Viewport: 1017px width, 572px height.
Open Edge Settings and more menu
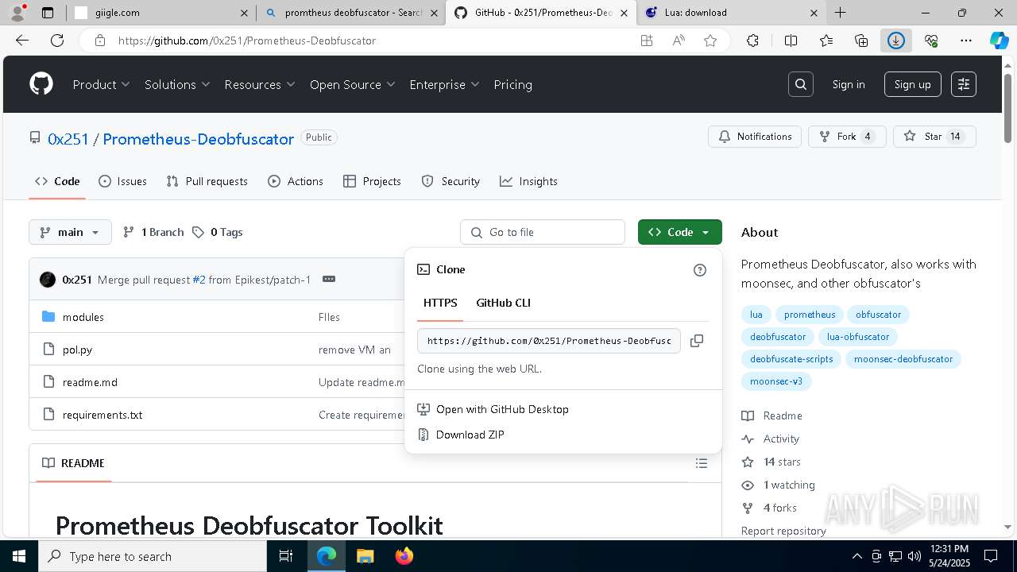click(x=966, y=41)
